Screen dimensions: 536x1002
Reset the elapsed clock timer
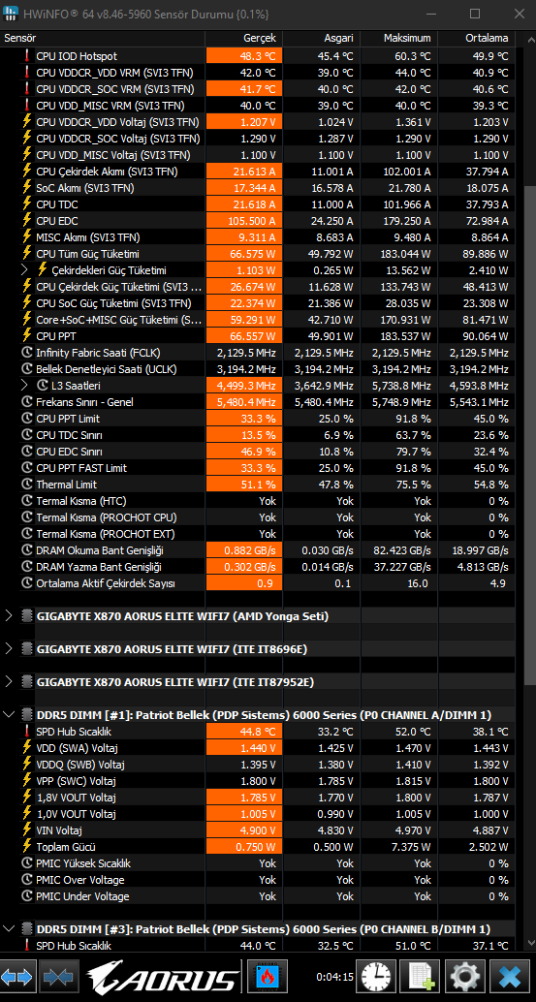tap(376, 978)
